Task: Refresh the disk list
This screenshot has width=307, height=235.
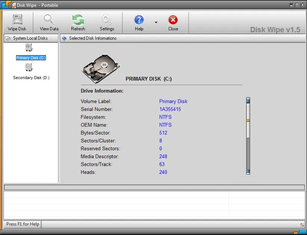Action: (78, 19)
